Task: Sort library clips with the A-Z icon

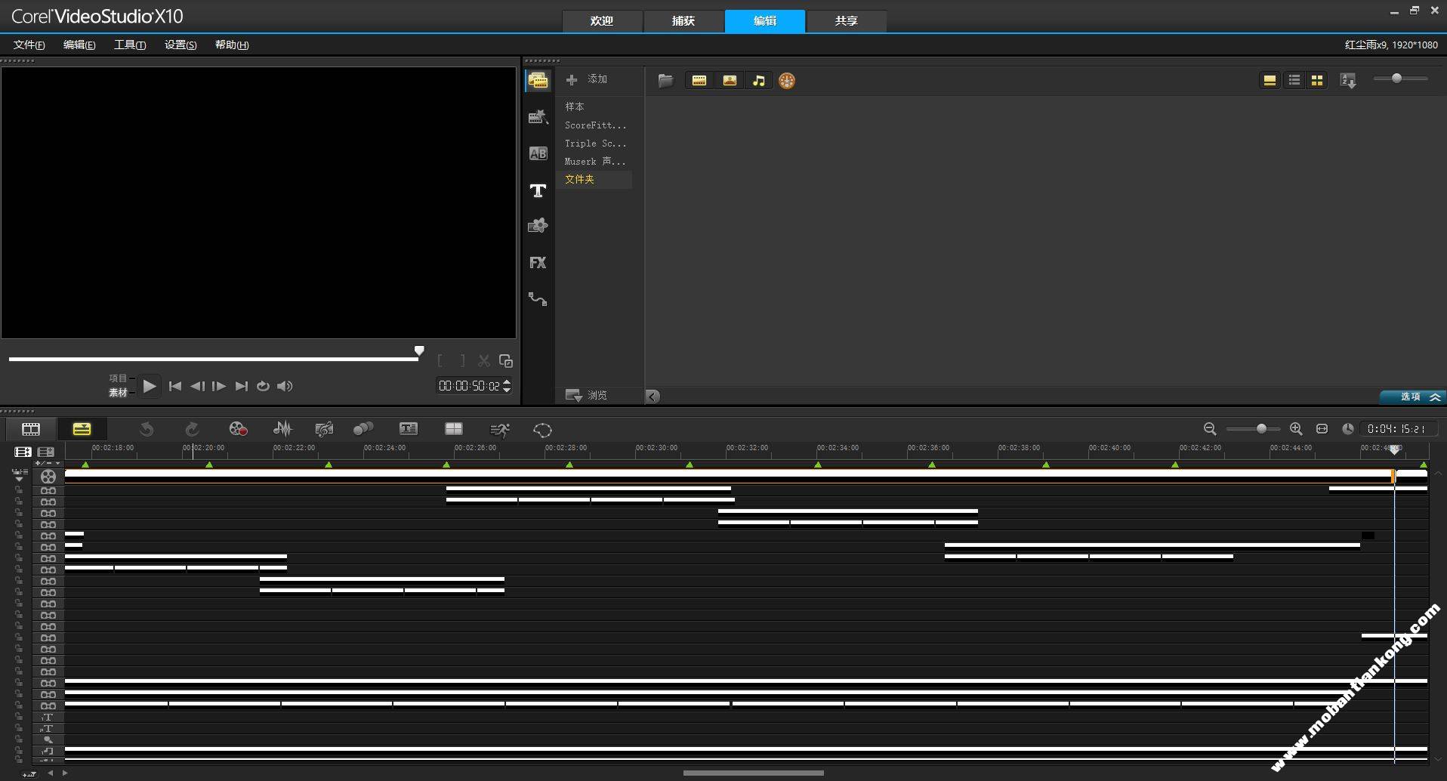Action: point(1348,80)
